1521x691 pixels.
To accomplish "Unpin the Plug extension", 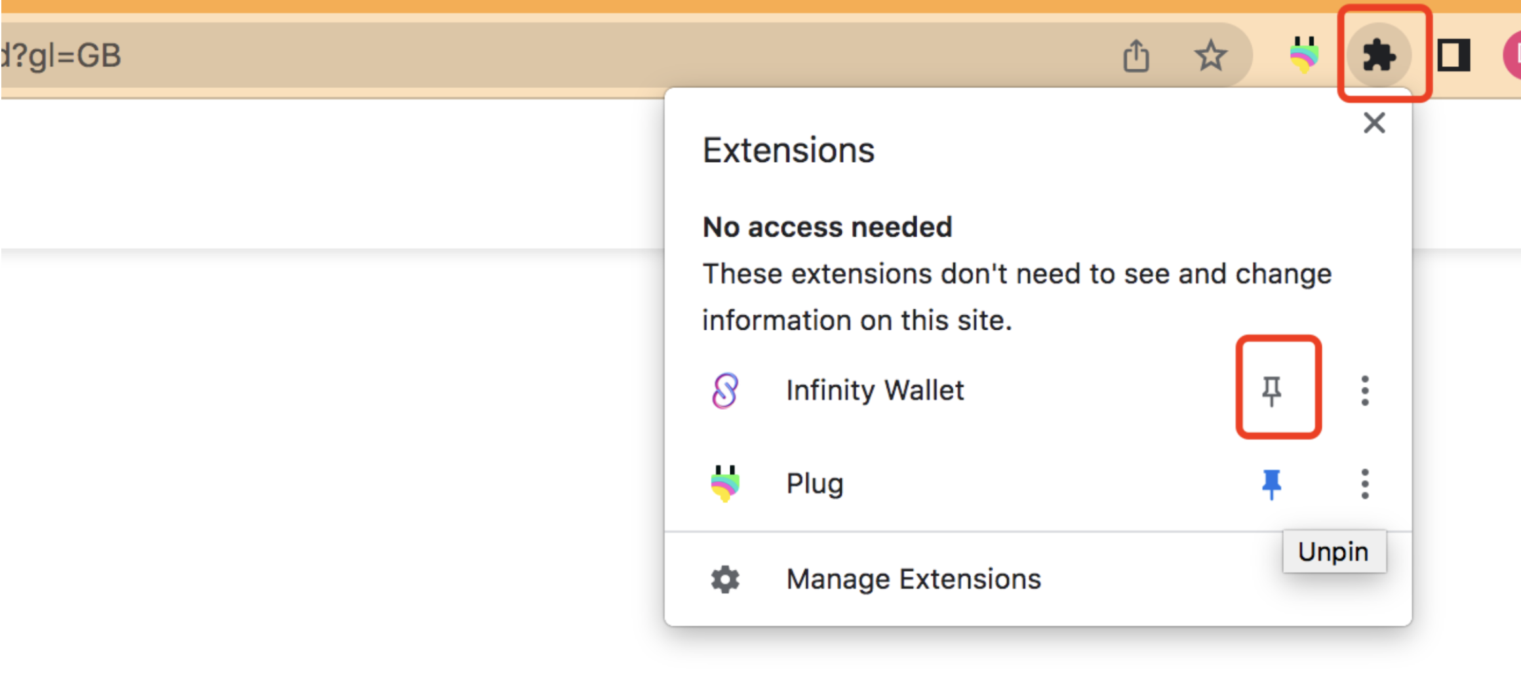I will [1271, 484].
